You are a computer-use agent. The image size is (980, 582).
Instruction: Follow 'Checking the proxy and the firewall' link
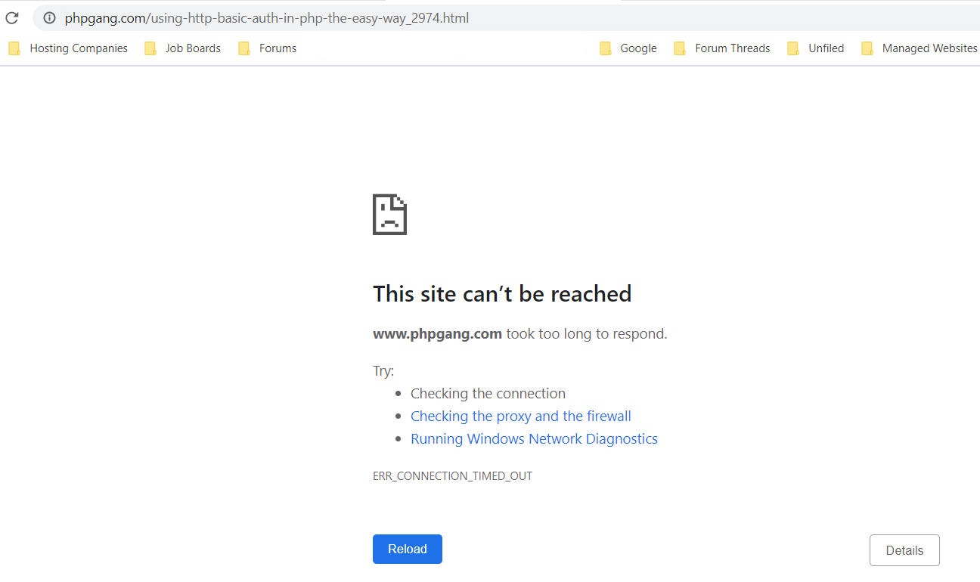pos(521,416)
